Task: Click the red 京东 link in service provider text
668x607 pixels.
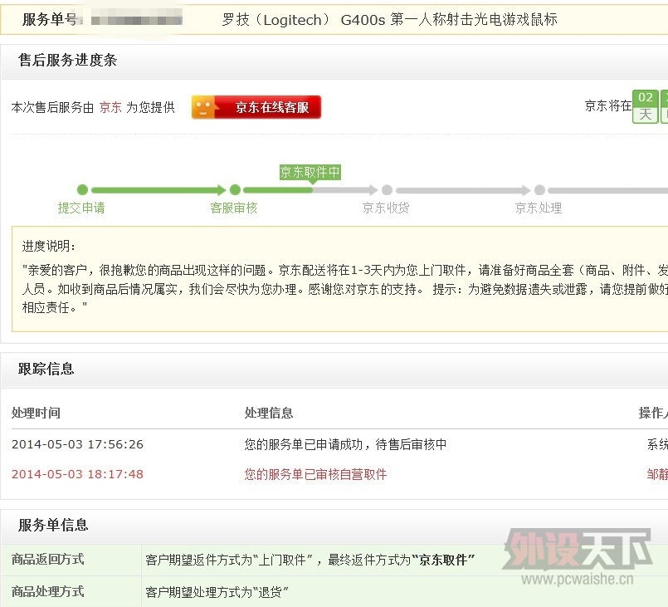Action: pos(110,107)
